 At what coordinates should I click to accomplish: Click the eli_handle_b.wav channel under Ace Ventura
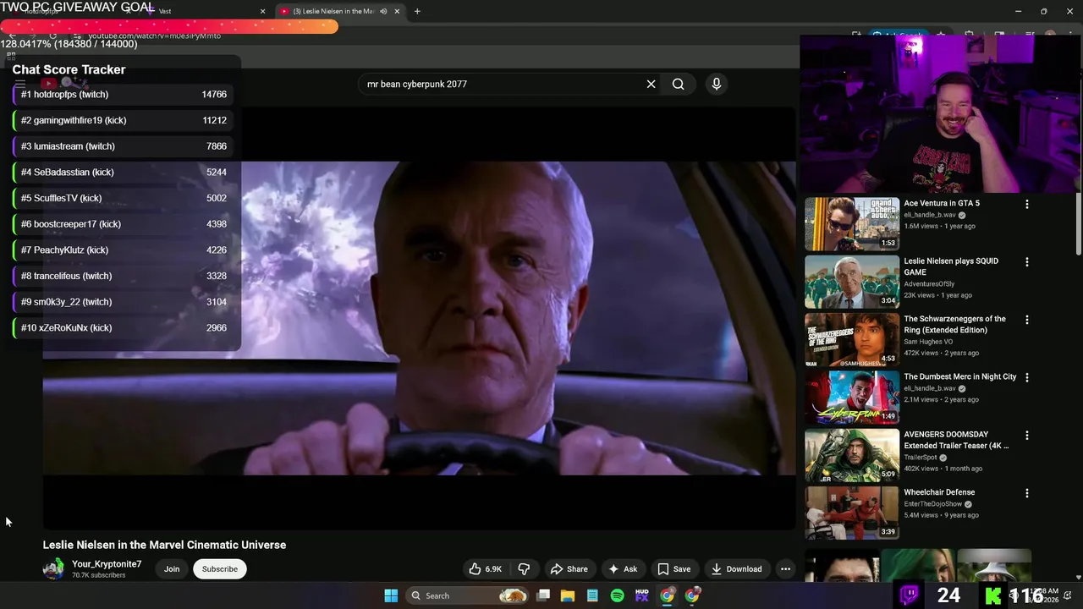929,215
